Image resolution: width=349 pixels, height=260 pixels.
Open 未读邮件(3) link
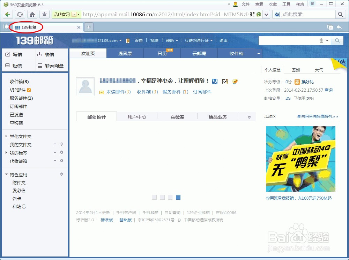[x=118, y=92]
